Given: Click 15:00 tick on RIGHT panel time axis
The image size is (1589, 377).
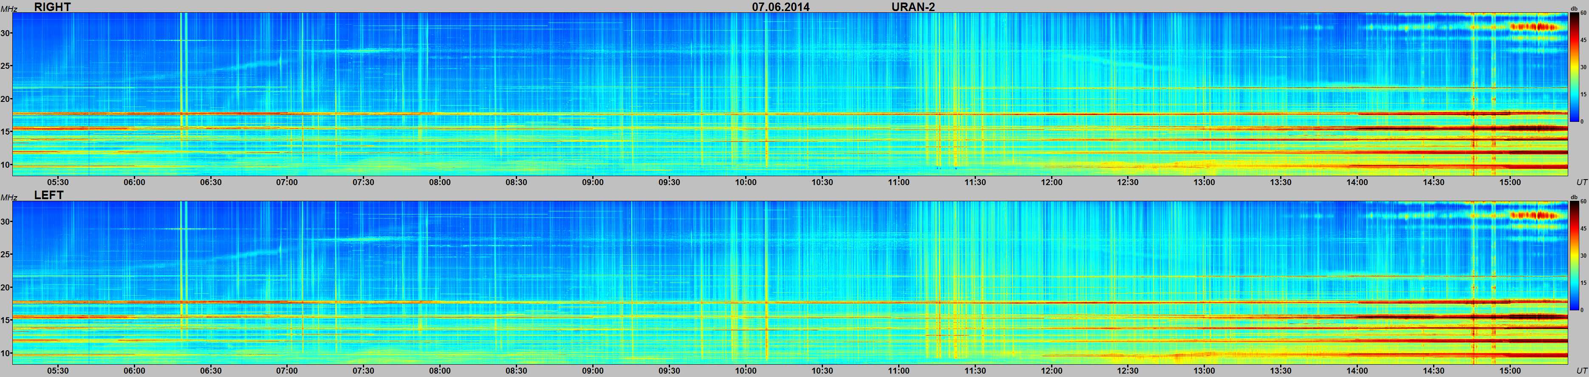Looking at the screenshot, I should click(x=1510, y=182).
